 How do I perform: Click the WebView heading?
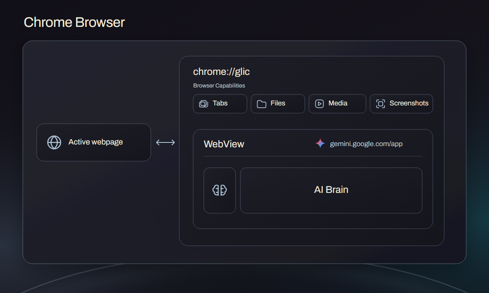coord(224,144)
